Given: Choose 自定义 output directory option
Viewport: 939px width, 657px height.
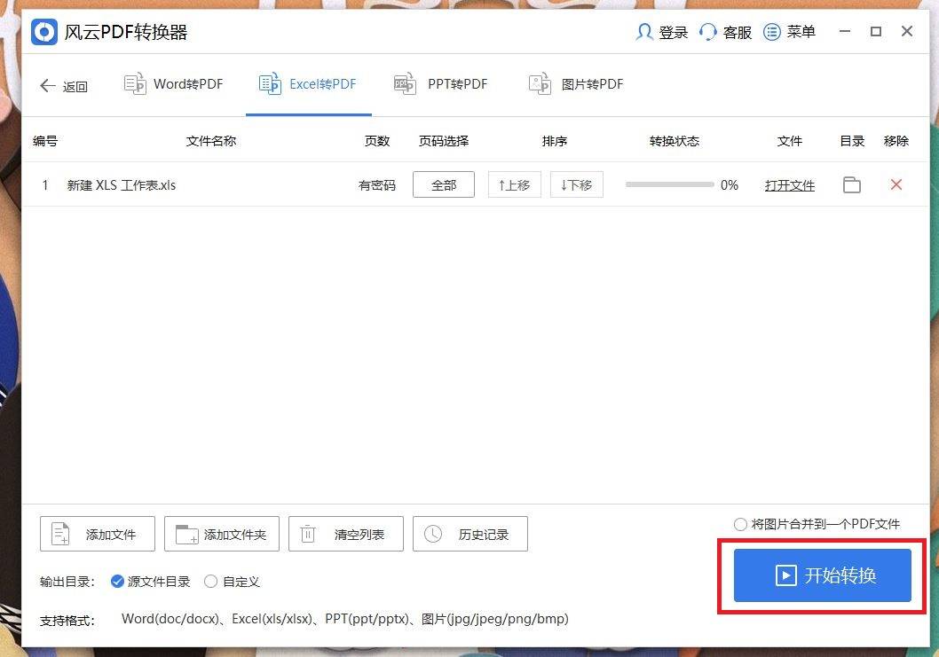Looking at the screenshot, I should (211, 582).
